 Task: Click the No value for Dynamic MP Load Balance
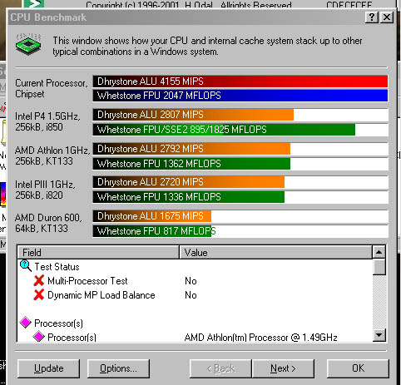pos(191,295)
